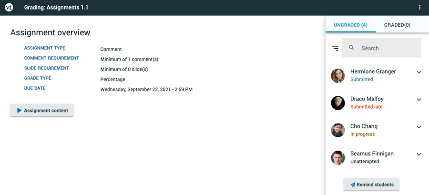The image size is (429, 195).
Task: Expand Seamus Finnigan's row chevron
Action: pos(419,154)
